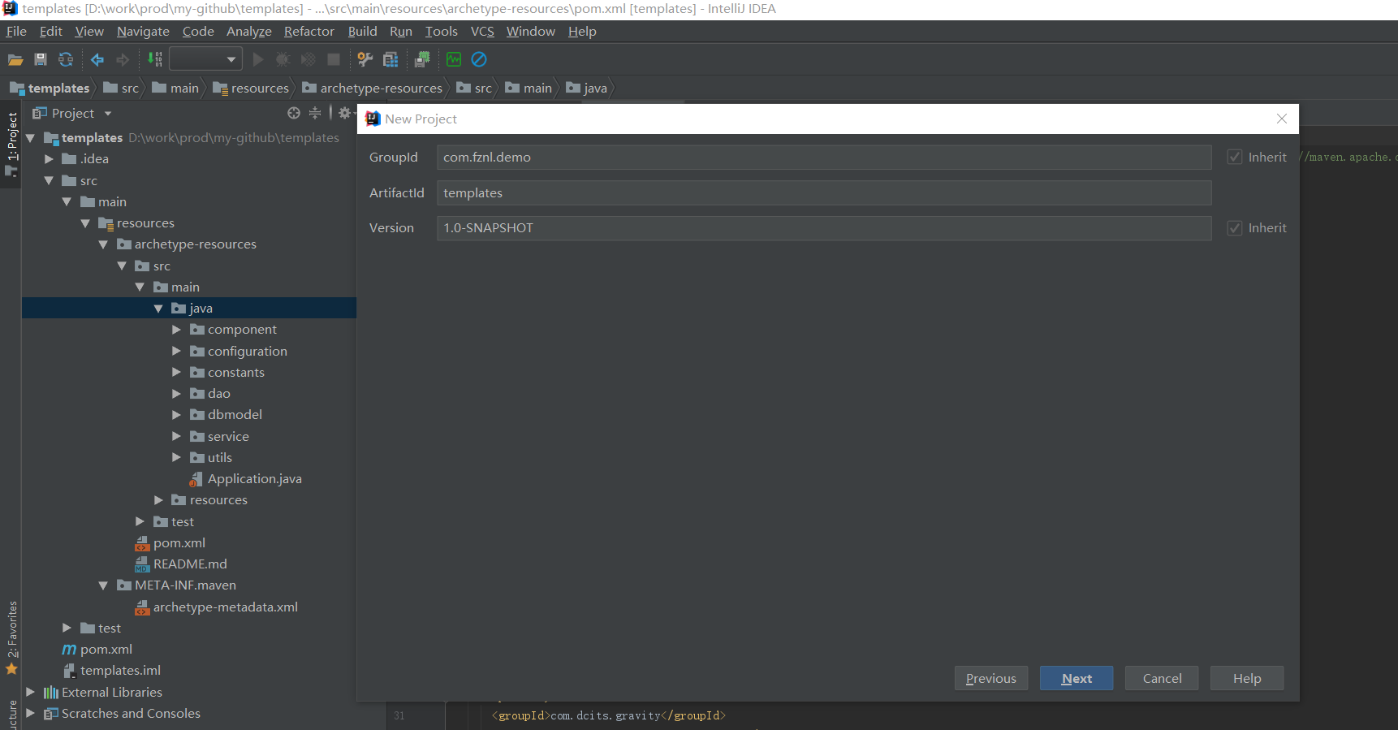Click the Synchronize refresh icon
The width and height of the screenshot is (1398, 730).
click(66, 59)
